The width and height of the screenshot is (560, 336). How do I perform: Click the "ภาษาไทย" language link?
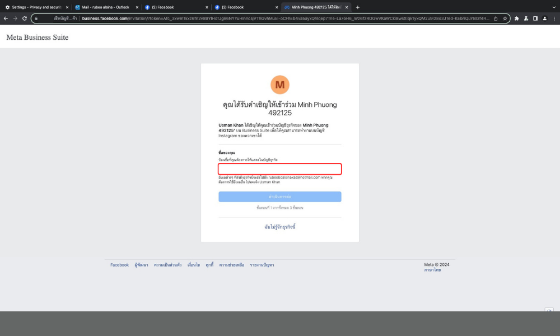[432, 270]
